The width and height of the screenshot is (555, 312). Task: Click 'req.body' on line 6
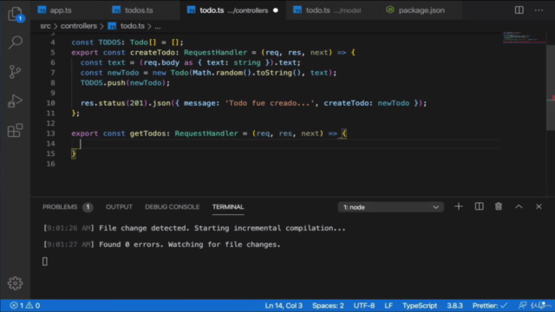161,62
